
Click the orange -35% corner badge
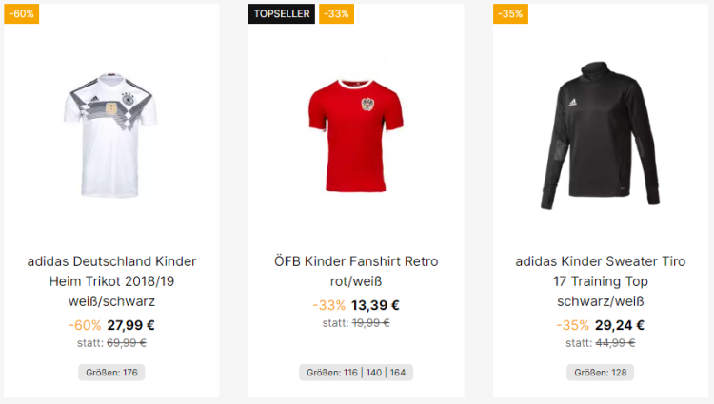coord(510,13)
